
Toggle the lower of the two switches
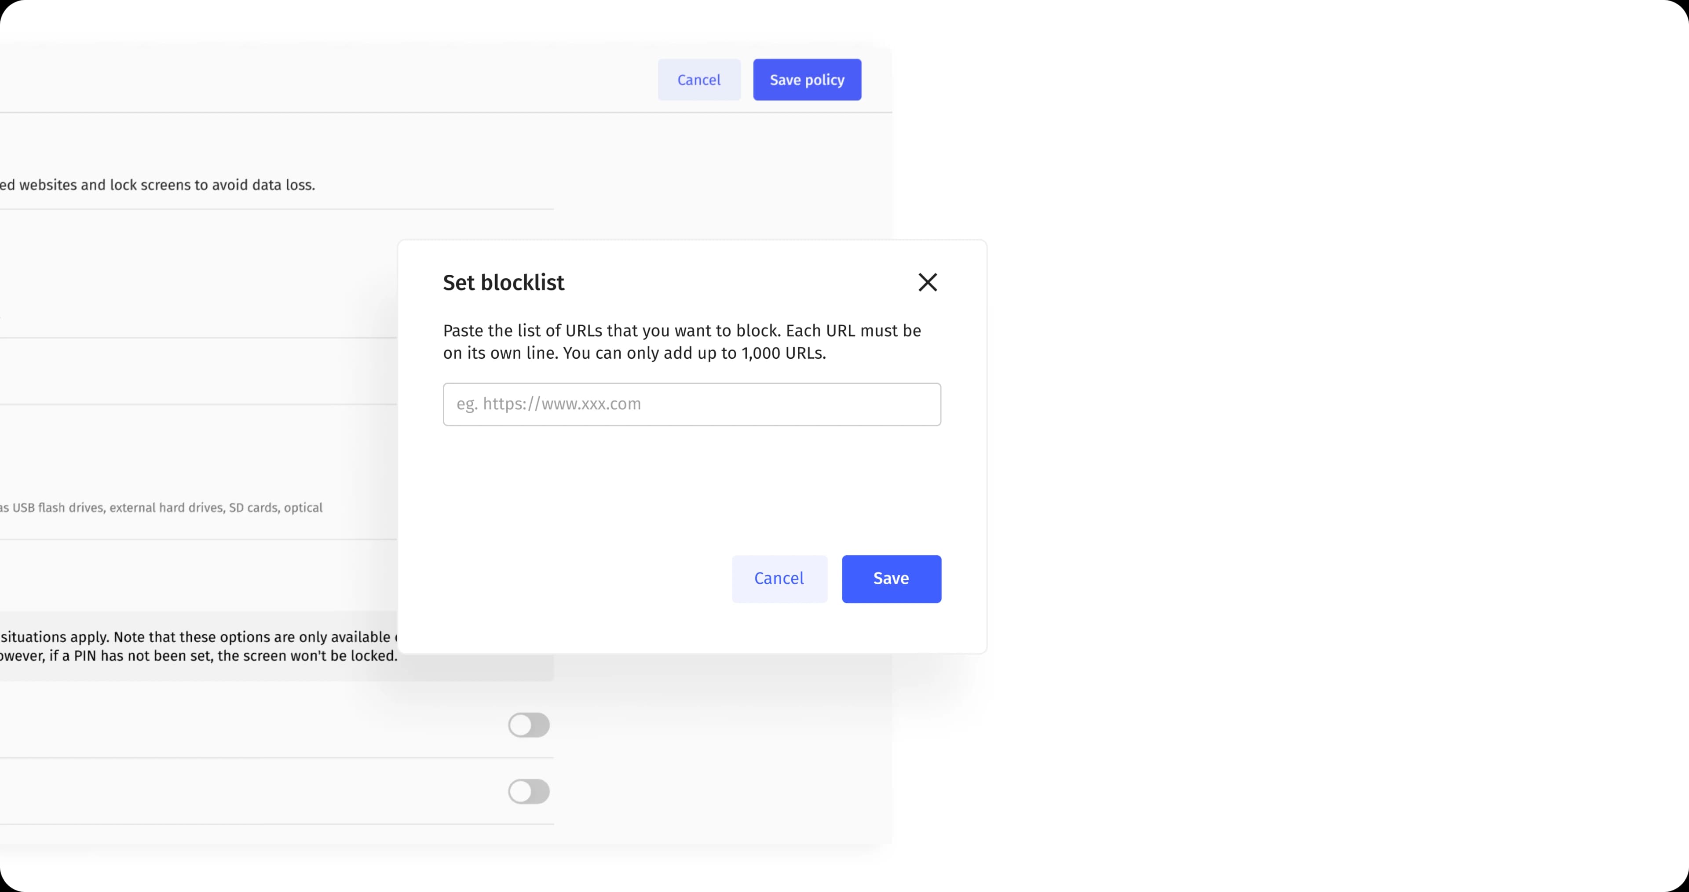(x=528, y=791)
